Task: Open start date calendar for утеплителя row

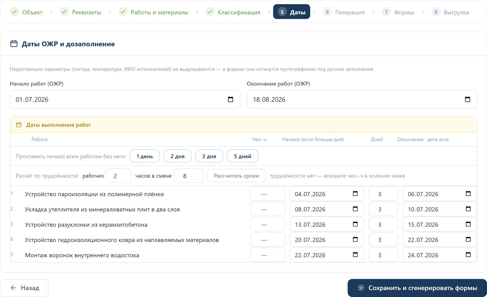Action: (x=355, y=209)
